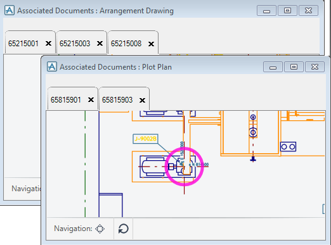Close the 65215003 tab
The width and height of the screenshot is (331, 245).
click(100, 44)
